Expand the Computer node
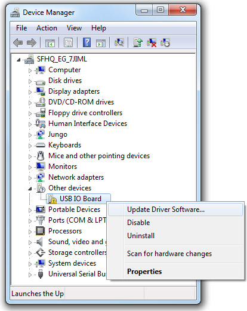Viewport: 247px width, 311px height. click(x=30, y=70)
